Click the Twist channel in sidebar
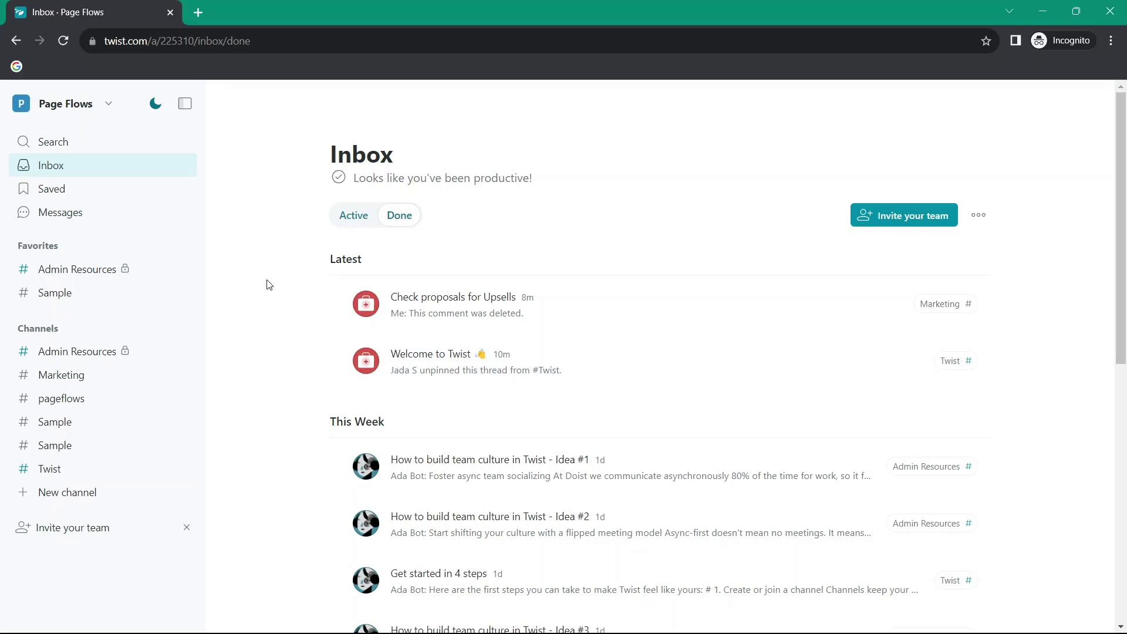 pos(49,468)
